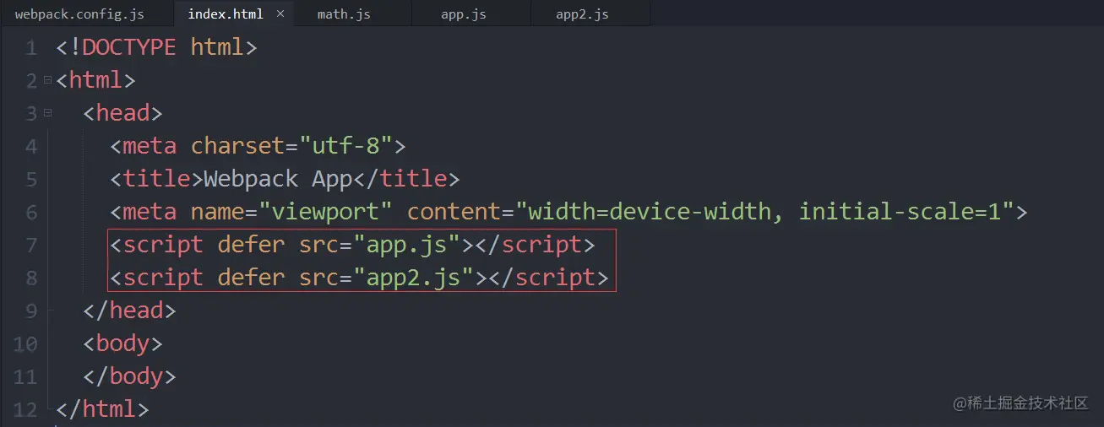The height and width of the screenshot is (427, 1104).
Task: Click the "width=device-width, initial-scale=1" content string
Action: [x=764, y=212]
